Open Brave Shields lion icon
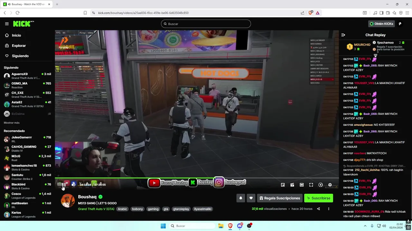This screenshot has width=412, height=231. tap(311, 13)
